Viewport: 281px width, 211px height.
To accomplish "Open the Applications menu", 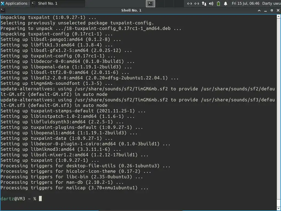I will click(x=15, y=3).
